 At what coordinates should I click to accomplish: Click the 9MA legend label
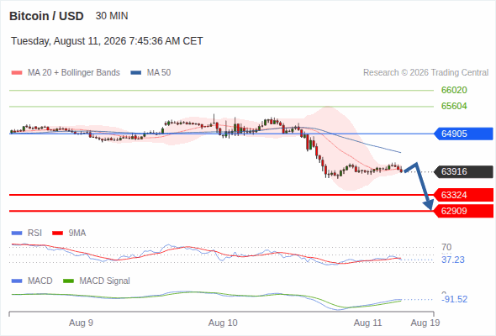[x=77, y=233]
